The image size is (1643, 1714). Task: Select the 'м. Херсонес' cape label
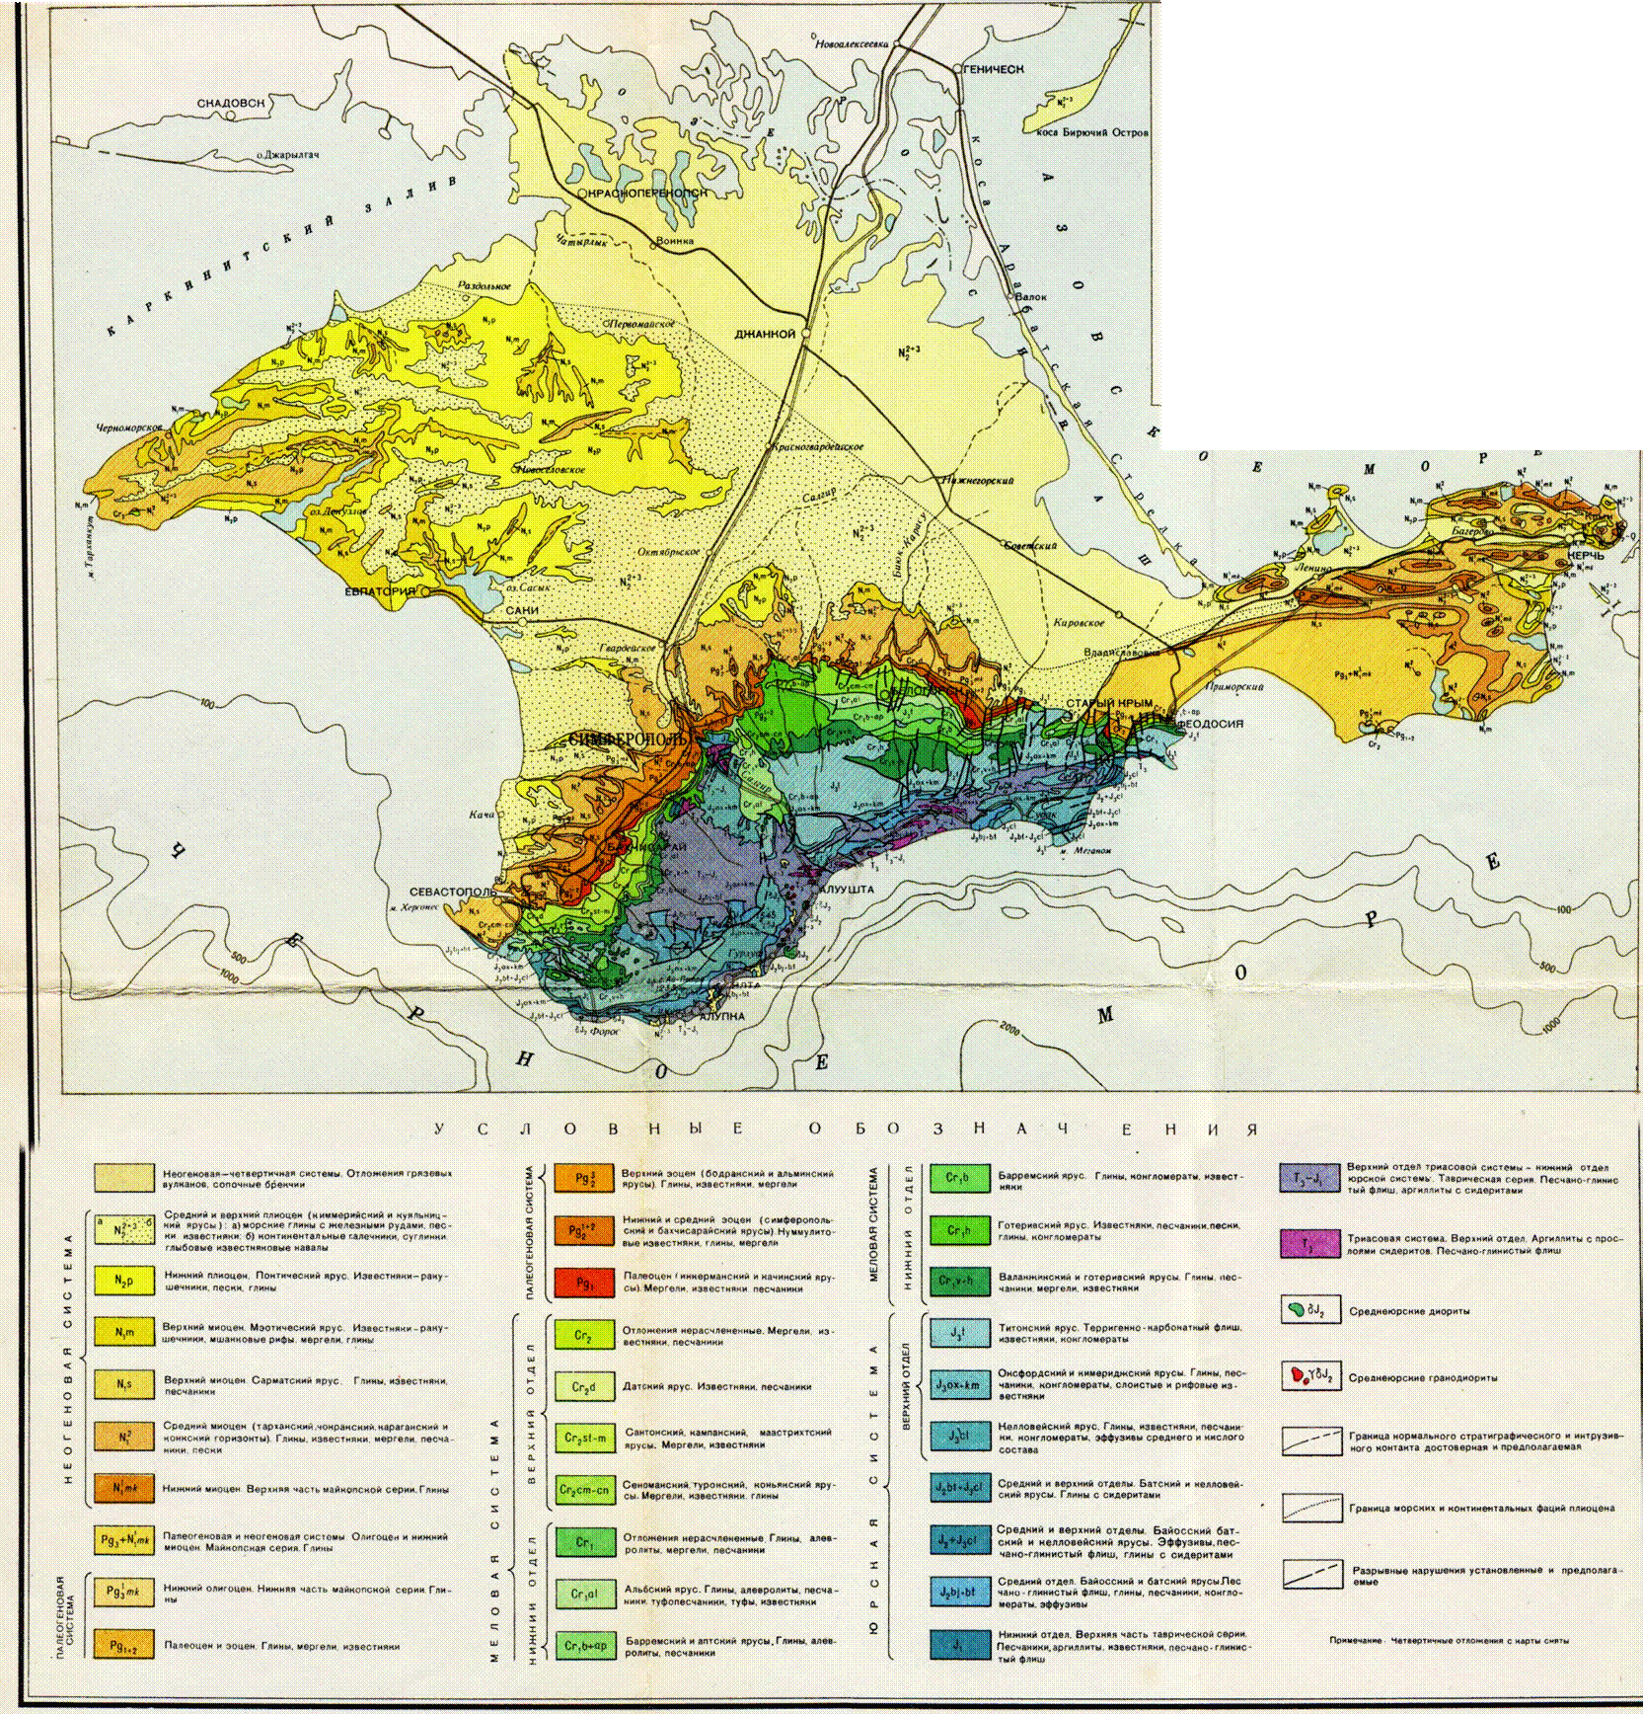click(x=412, y=906)
